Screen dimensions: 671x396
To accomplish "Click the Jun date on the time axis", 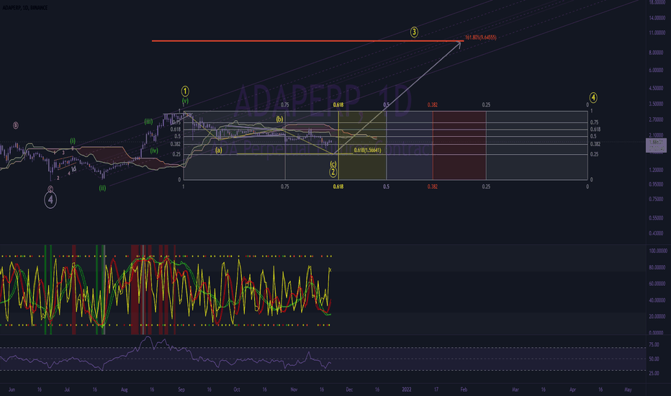I will coord(12,390).
